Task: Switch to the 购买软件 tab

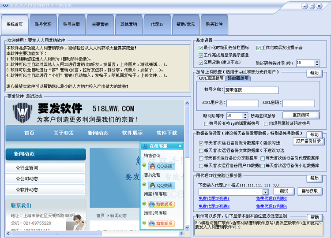Action: point(214,24)
